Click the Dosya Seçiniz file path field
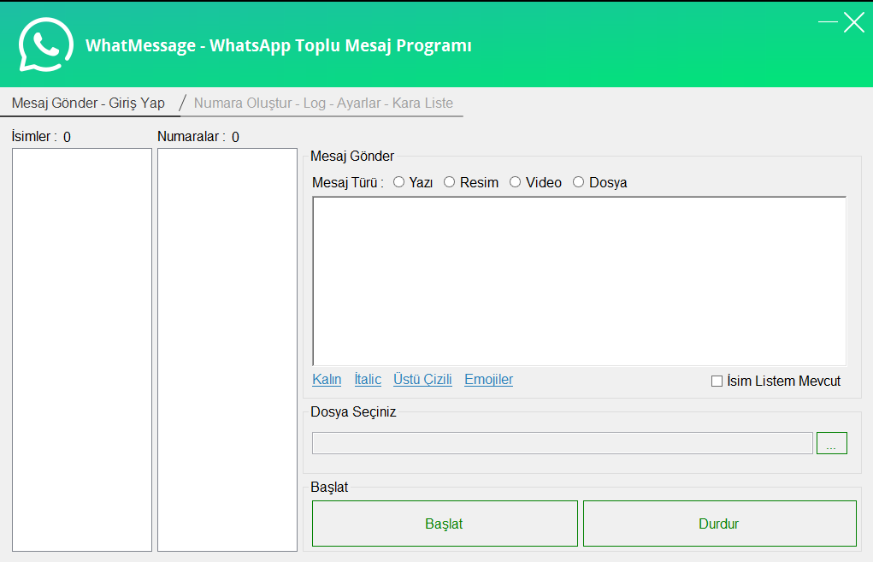Screen dimensions: 873x562 (562, 443)
